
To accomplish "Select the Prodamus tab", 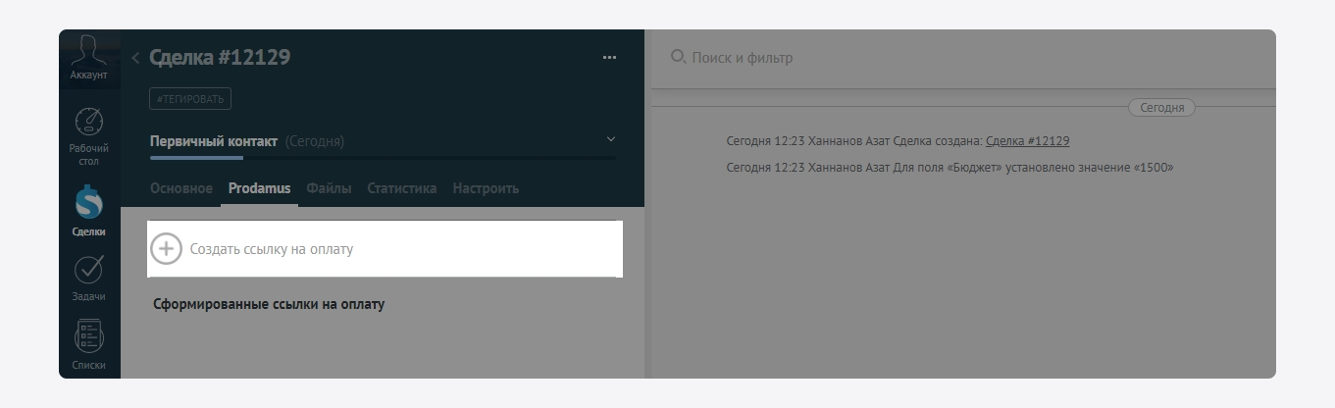I will pos(259,188).
